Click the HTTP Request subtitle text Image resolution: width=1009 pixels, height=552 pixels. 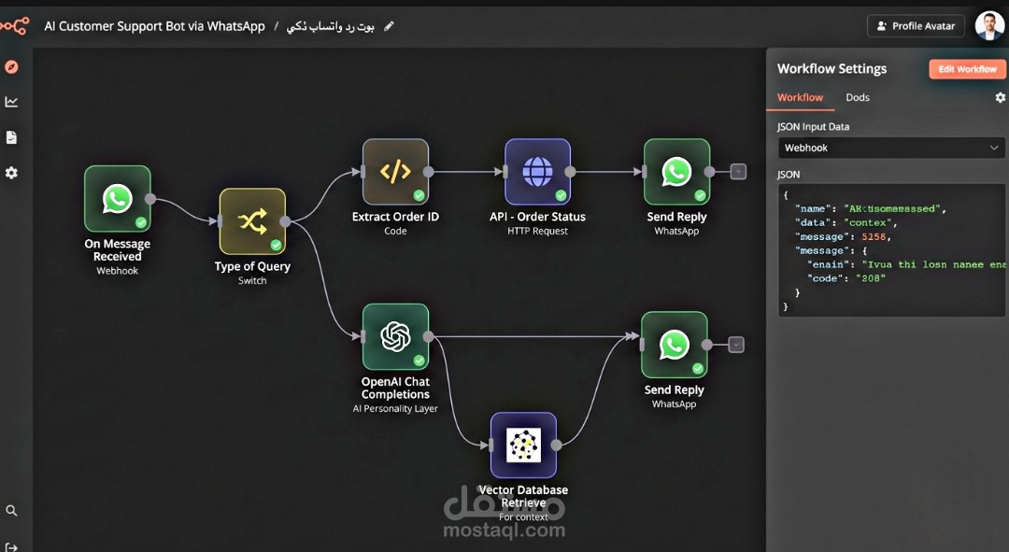[x=537, y=231]
